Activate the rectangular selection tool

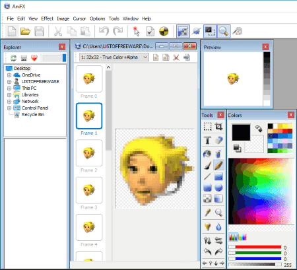(207, 127)
